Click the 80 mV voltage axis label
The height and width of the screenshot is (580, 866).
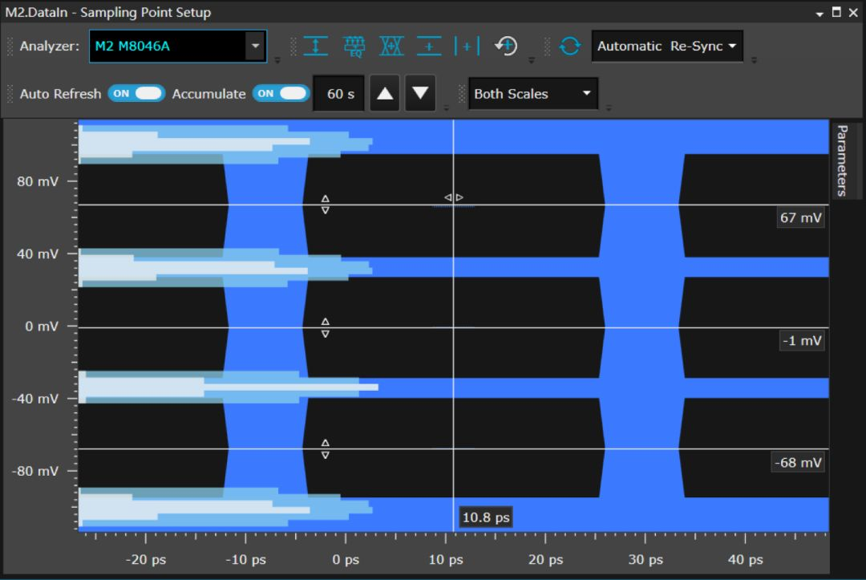38,181
